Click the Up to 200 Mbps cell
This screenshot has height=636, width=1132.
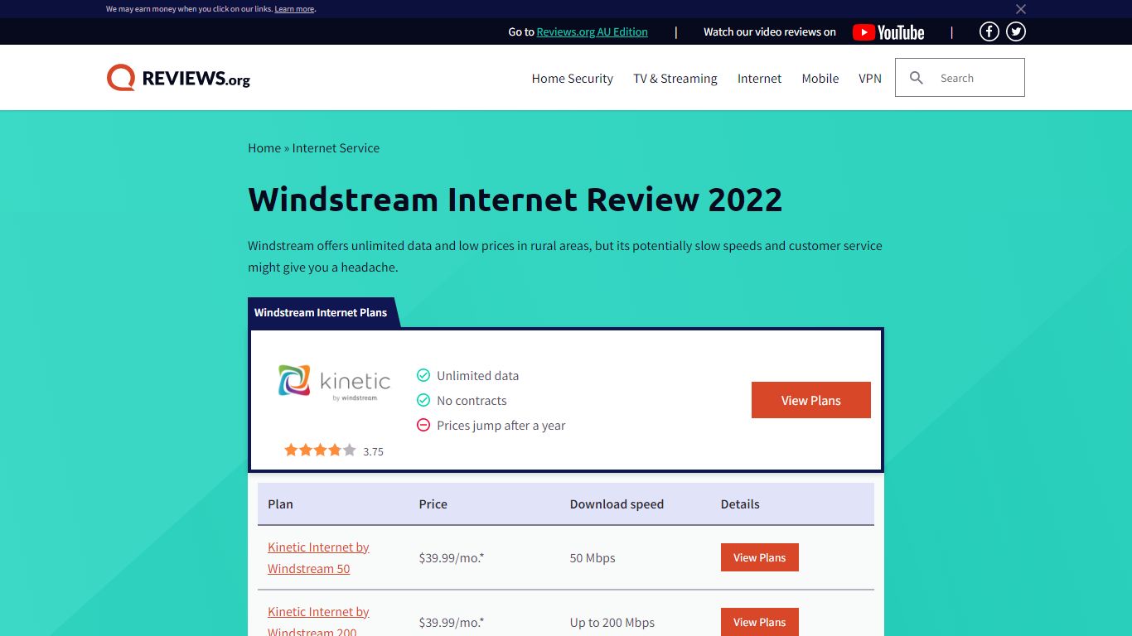pyautogui.click(x=612, y=622)
